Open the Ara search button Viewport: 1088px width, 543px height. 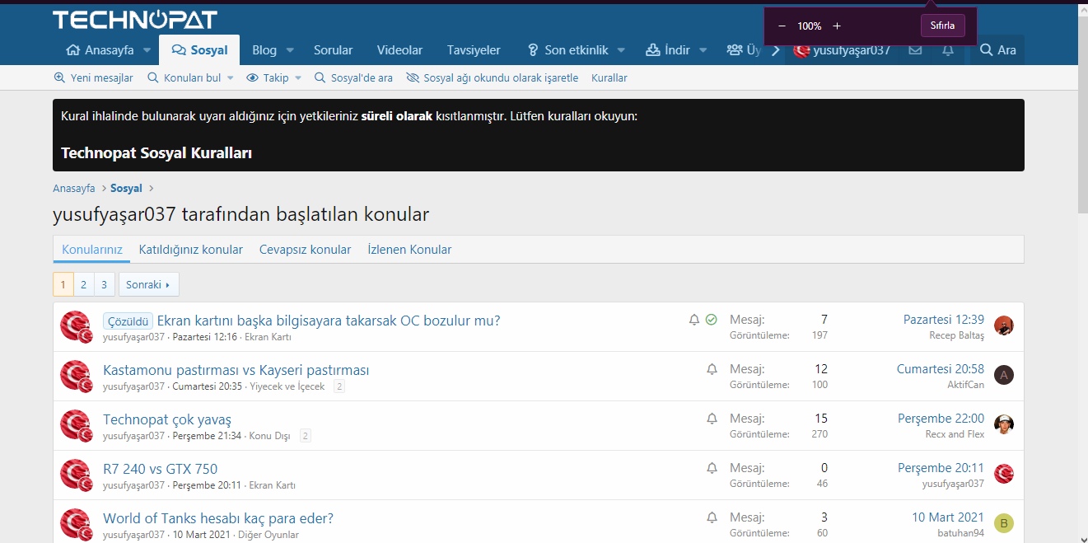[x=997, y=50]
